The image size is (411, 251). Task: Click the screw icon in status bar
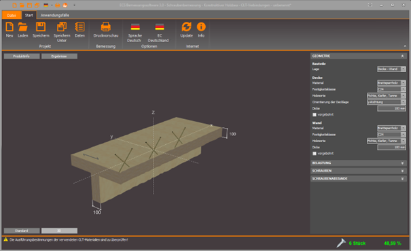341,243
